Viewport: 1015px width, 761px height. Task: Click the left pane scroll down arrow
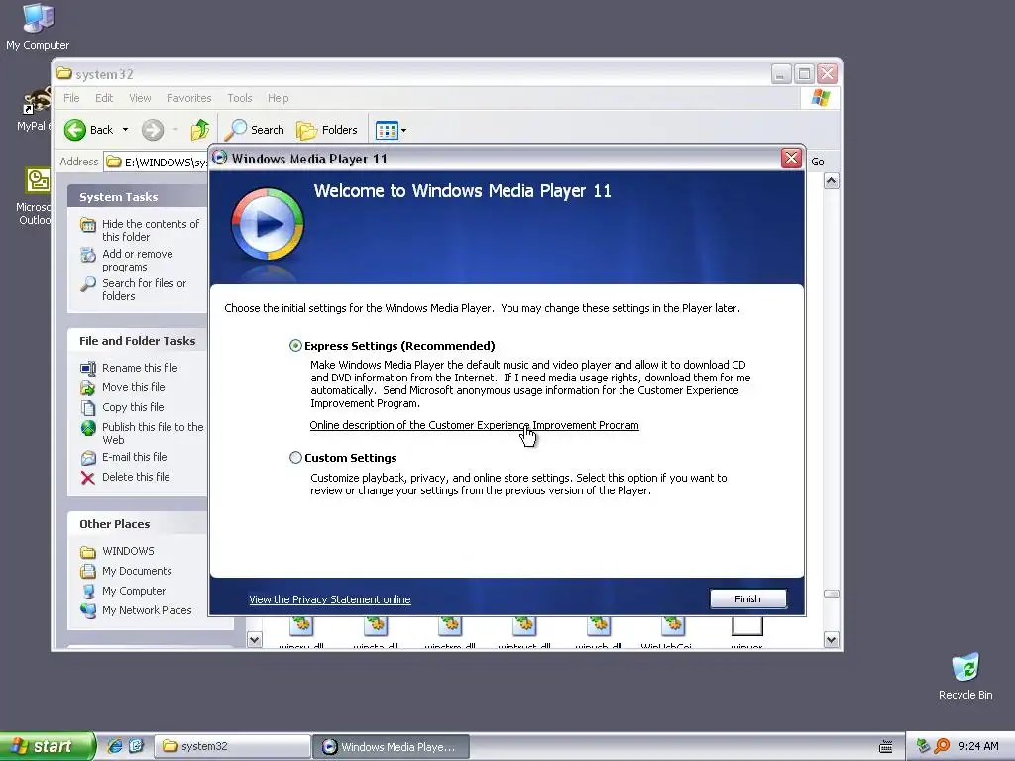[x=255, y=640]
